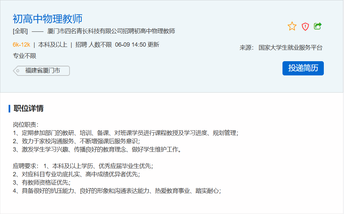This screenshot has height=214, width=344.
Task: Report this posting via the red shield icon
Action: 305,26
